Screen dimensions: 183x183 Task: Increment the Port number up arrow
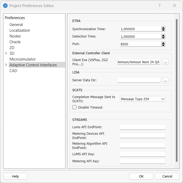click(x=163, y=43)
